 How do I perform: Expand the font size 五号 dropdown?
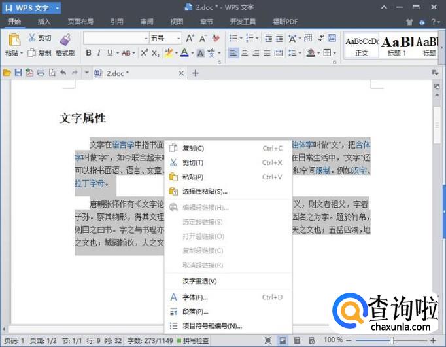pyautogui.click(x=179, y=39)
